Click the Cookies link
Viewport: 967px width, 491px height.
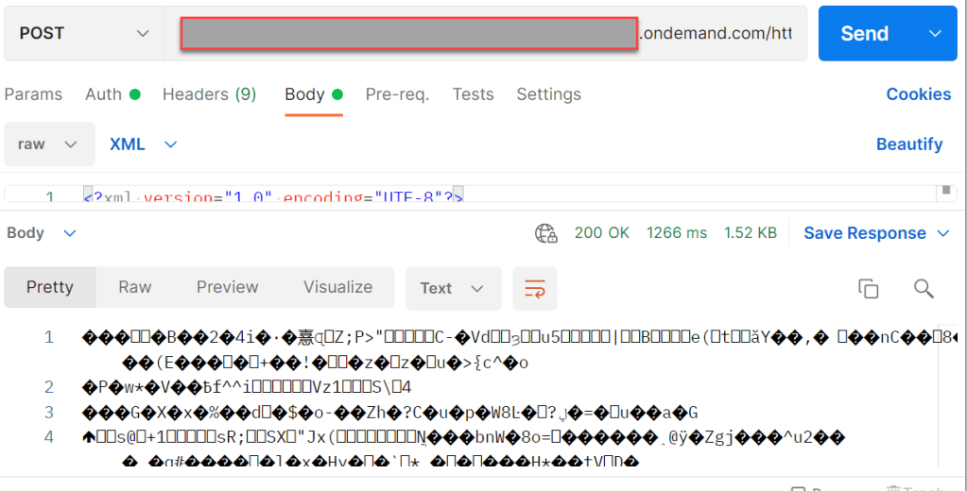918,94
